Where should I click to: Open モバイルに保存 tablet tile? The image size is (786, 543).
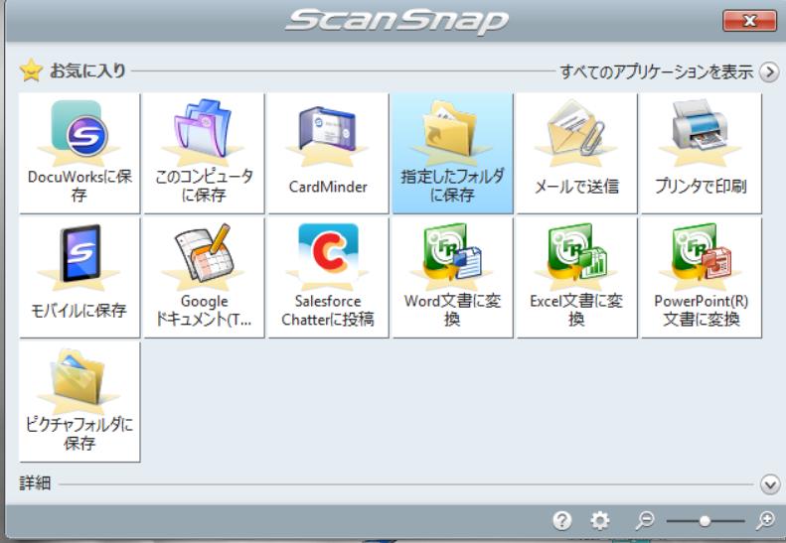(79, 278)
